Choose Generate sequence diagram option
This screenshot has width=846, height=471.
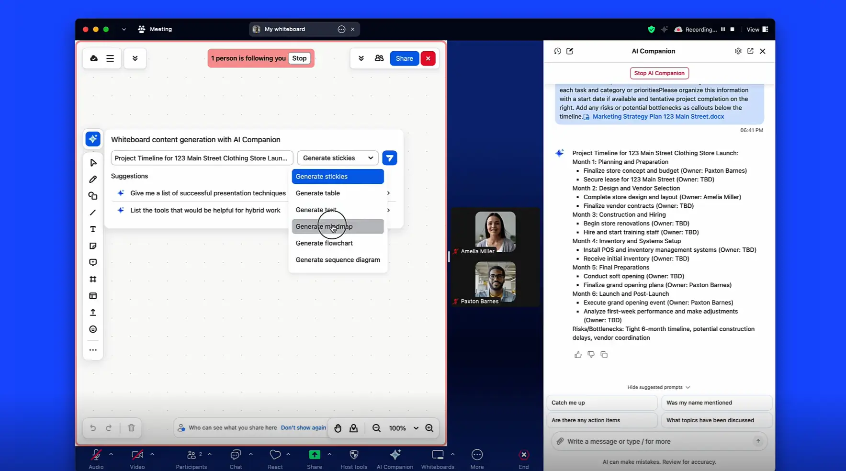click(338, 260)
